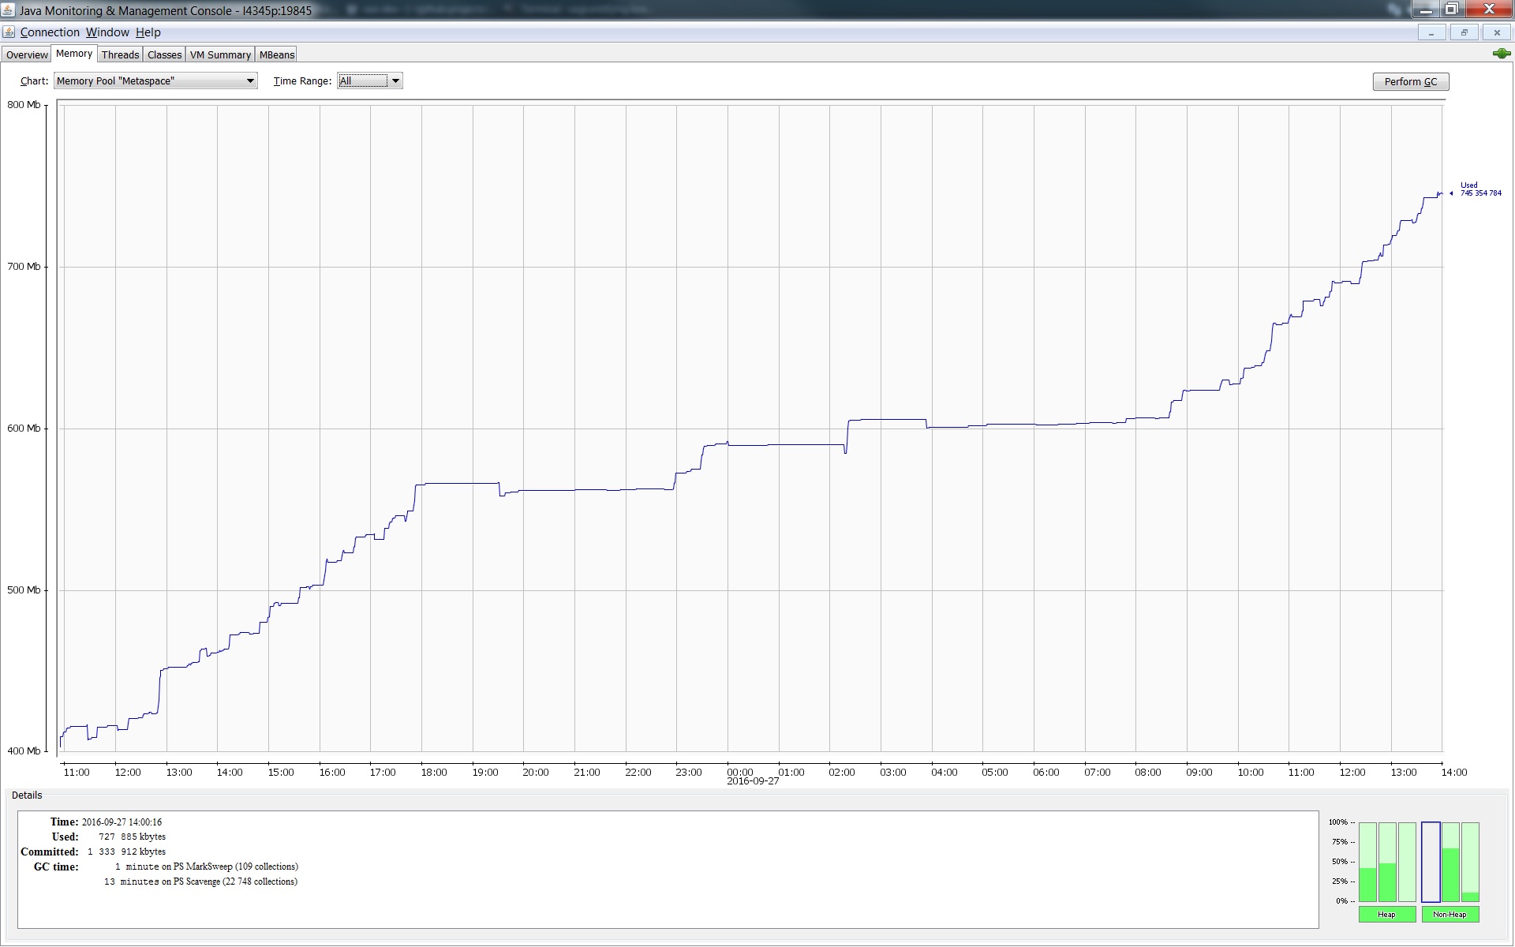Click the '400 Mb' axis label
The image size is (1515, 947).
pos(24,750)
